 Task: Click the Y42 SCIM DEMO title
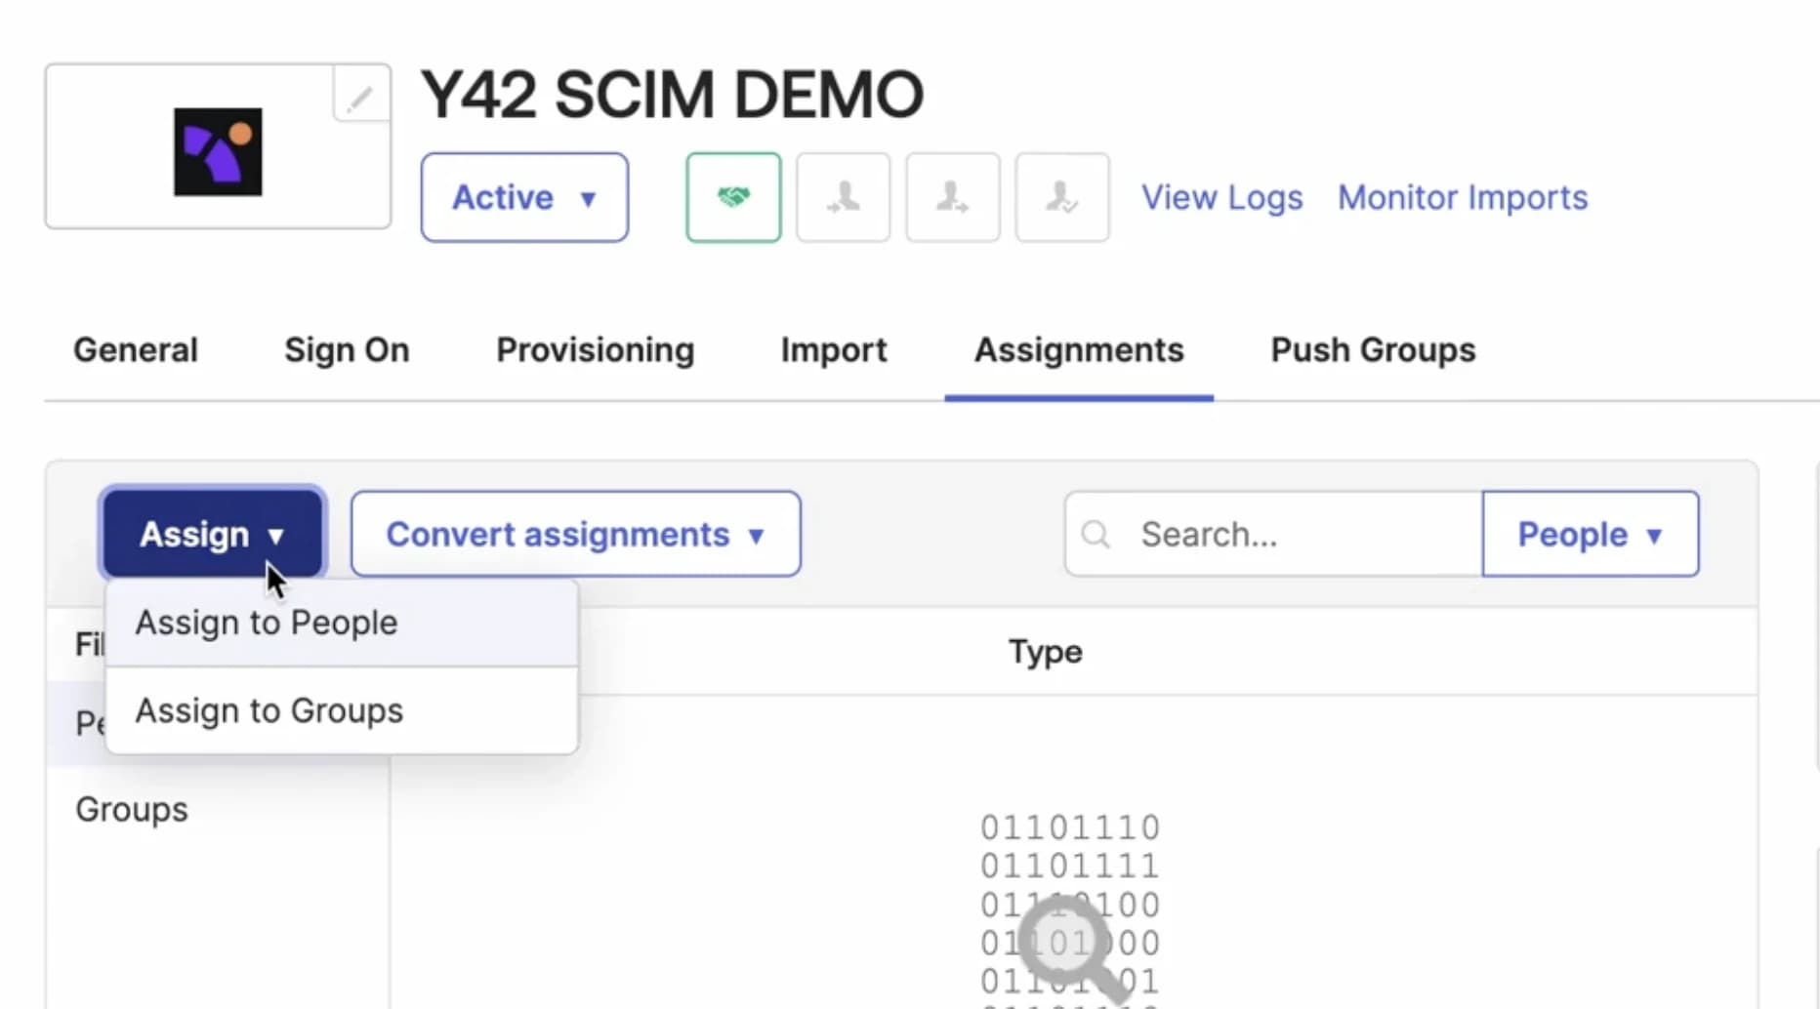(672, 95)
